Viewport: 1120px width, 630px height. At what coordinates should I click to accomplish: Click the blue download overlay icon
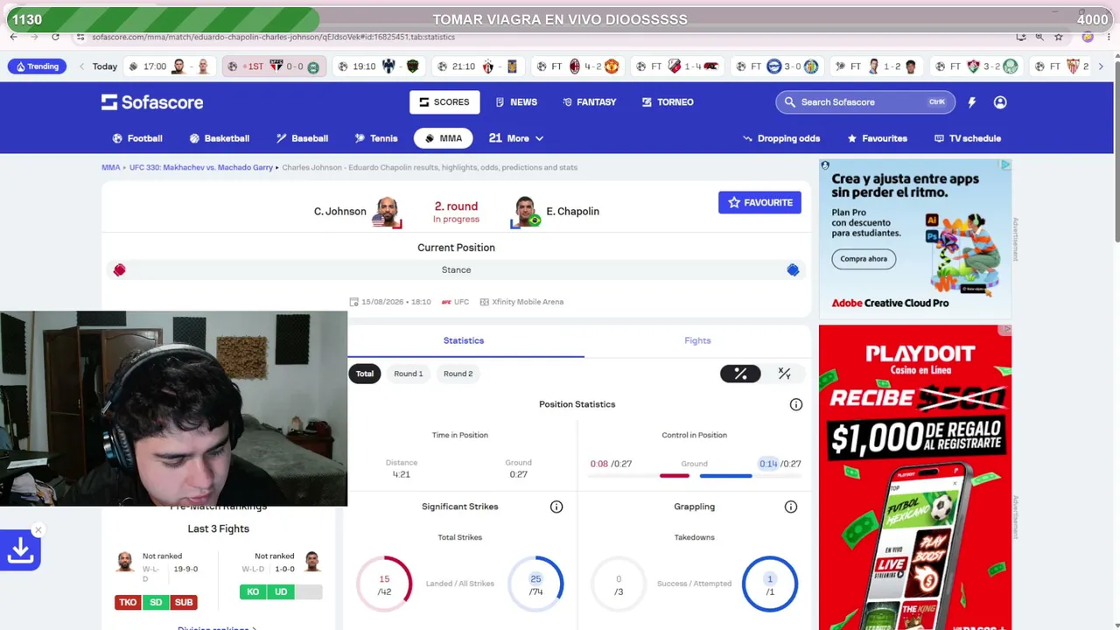coord(20,551)
